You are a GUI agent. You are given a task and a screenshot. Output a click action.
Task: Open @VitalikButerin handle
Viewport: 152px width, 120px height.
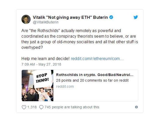(46, 22)
